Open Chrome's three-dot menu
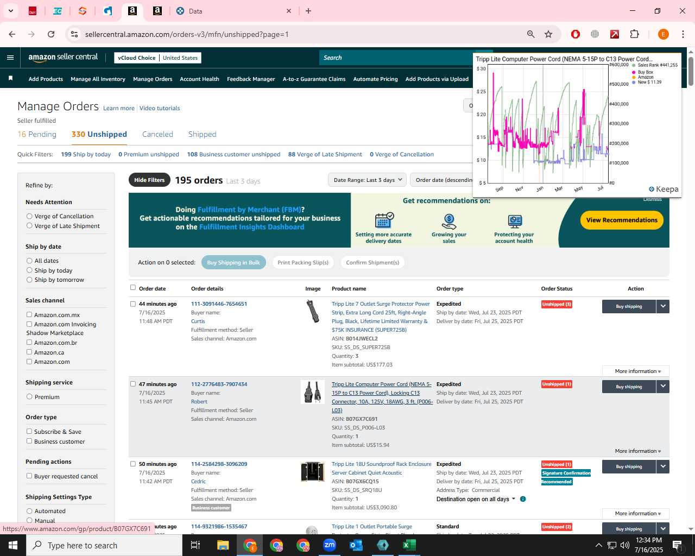This screenshot has height=556, width=695. pos(683,34)
